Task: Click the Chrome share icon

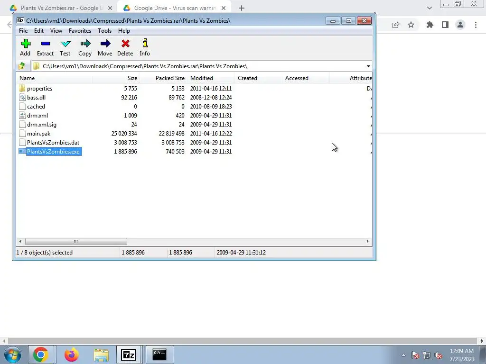Action: tap(396, 25)
